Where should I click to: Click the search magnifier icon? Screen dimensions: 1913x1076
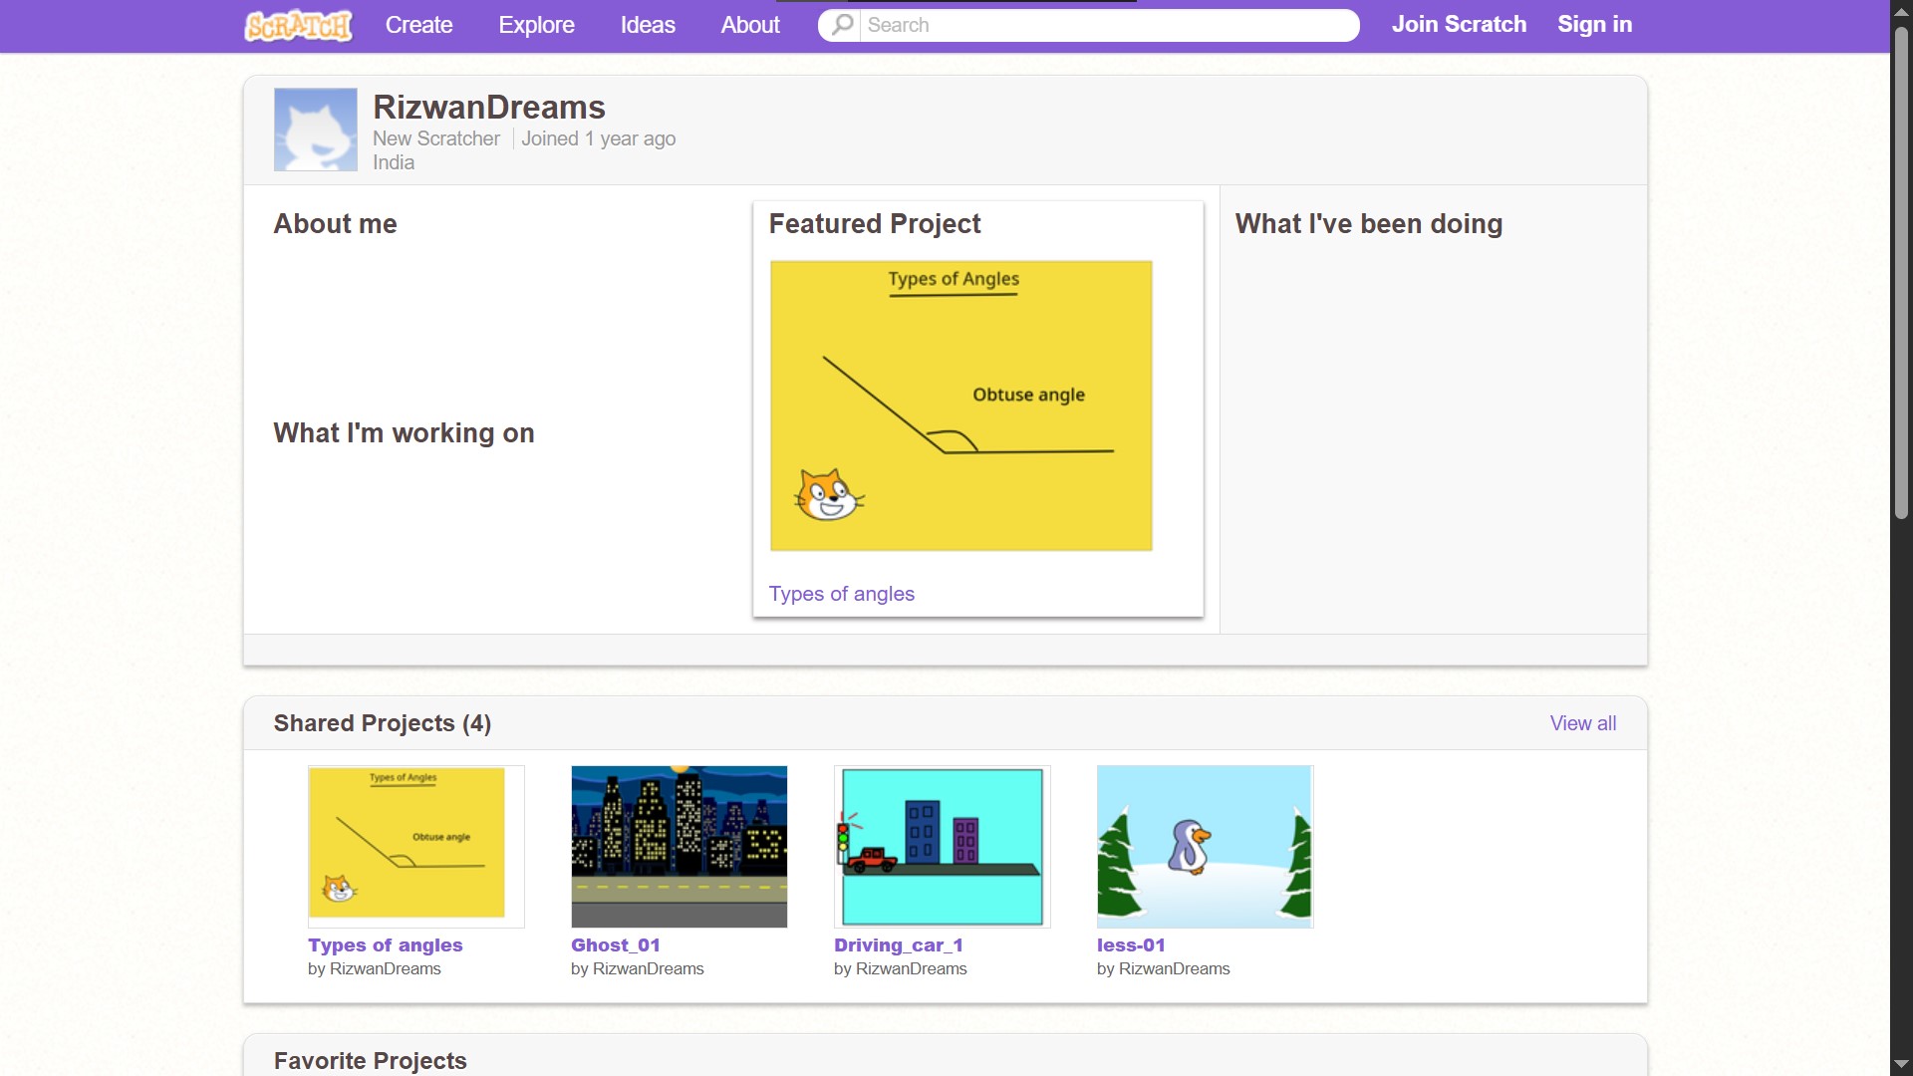842,25
